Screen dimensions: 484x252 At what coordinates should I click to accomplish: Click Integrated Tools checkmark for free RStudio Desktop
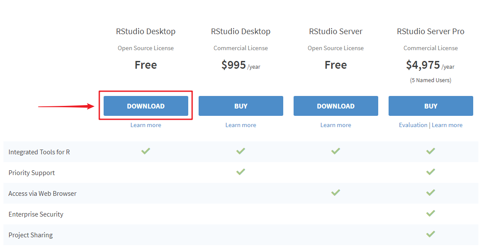coord(146,151)
